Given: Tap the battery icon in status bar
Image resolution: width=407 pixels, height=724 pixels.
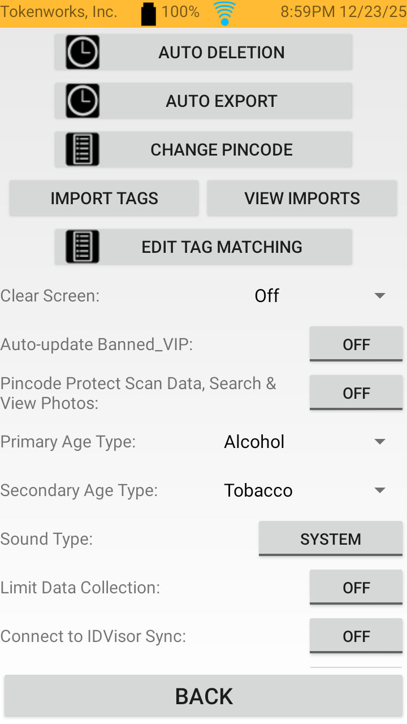Looking at the screenshot, I should (148, 14).
